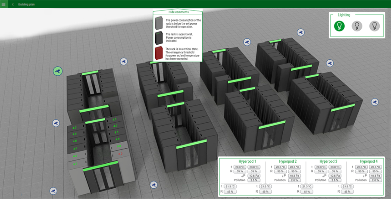Toggle the active green light bulb in Lighting
The height and width of the screenshot is (199, 391).
(340, 26)
